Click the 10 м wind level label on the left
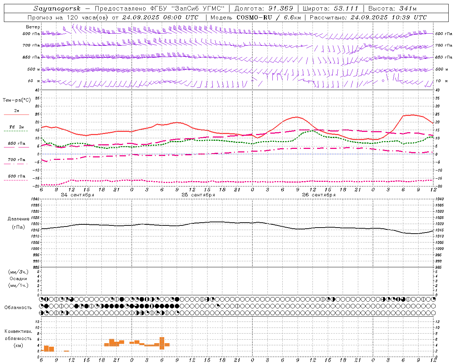The height and width of the screenshot is (363, 454). [x=34, y=81]
